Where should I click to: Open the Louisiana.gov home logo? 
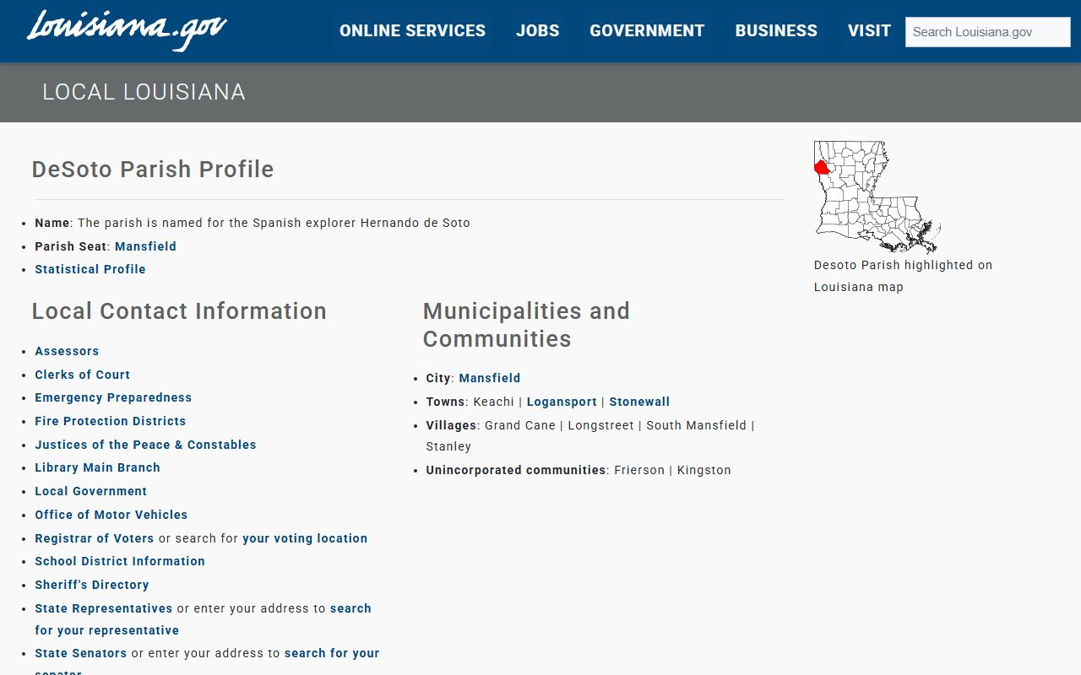point(127,30)
